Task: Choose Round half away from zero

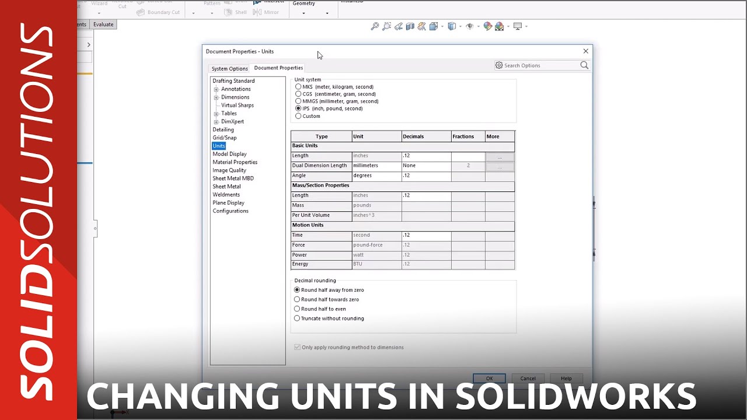Action: (x=297, y=290)
